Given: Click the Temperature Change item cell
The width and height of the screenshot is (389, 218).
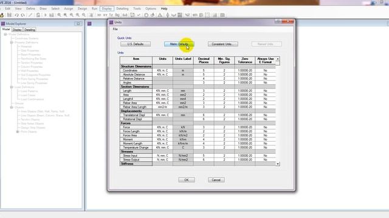Looking at the screenshot, I should pos(136,148).
